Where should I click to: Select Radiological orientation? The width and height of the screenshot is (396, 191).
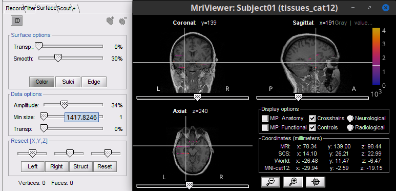(350, 128)
